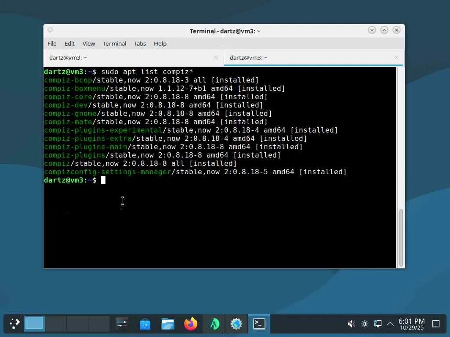Click the compiz-bcop package line
Viewport: 450px width, 337px height.
pyautogui.click(x=151, y=80)
